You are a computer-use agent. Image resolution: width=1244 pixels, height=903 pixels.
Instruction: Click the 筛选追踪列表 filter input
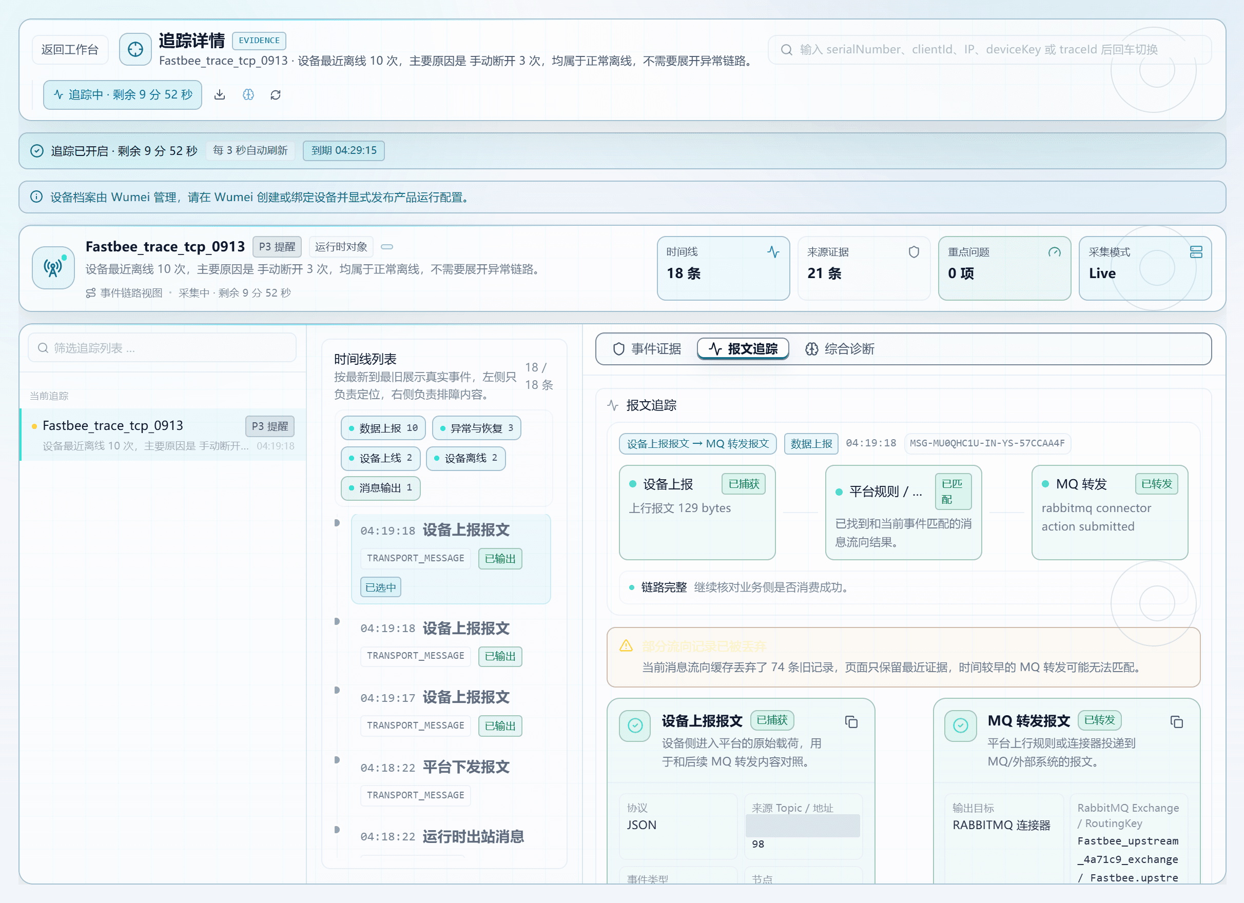tap(162, 347)
